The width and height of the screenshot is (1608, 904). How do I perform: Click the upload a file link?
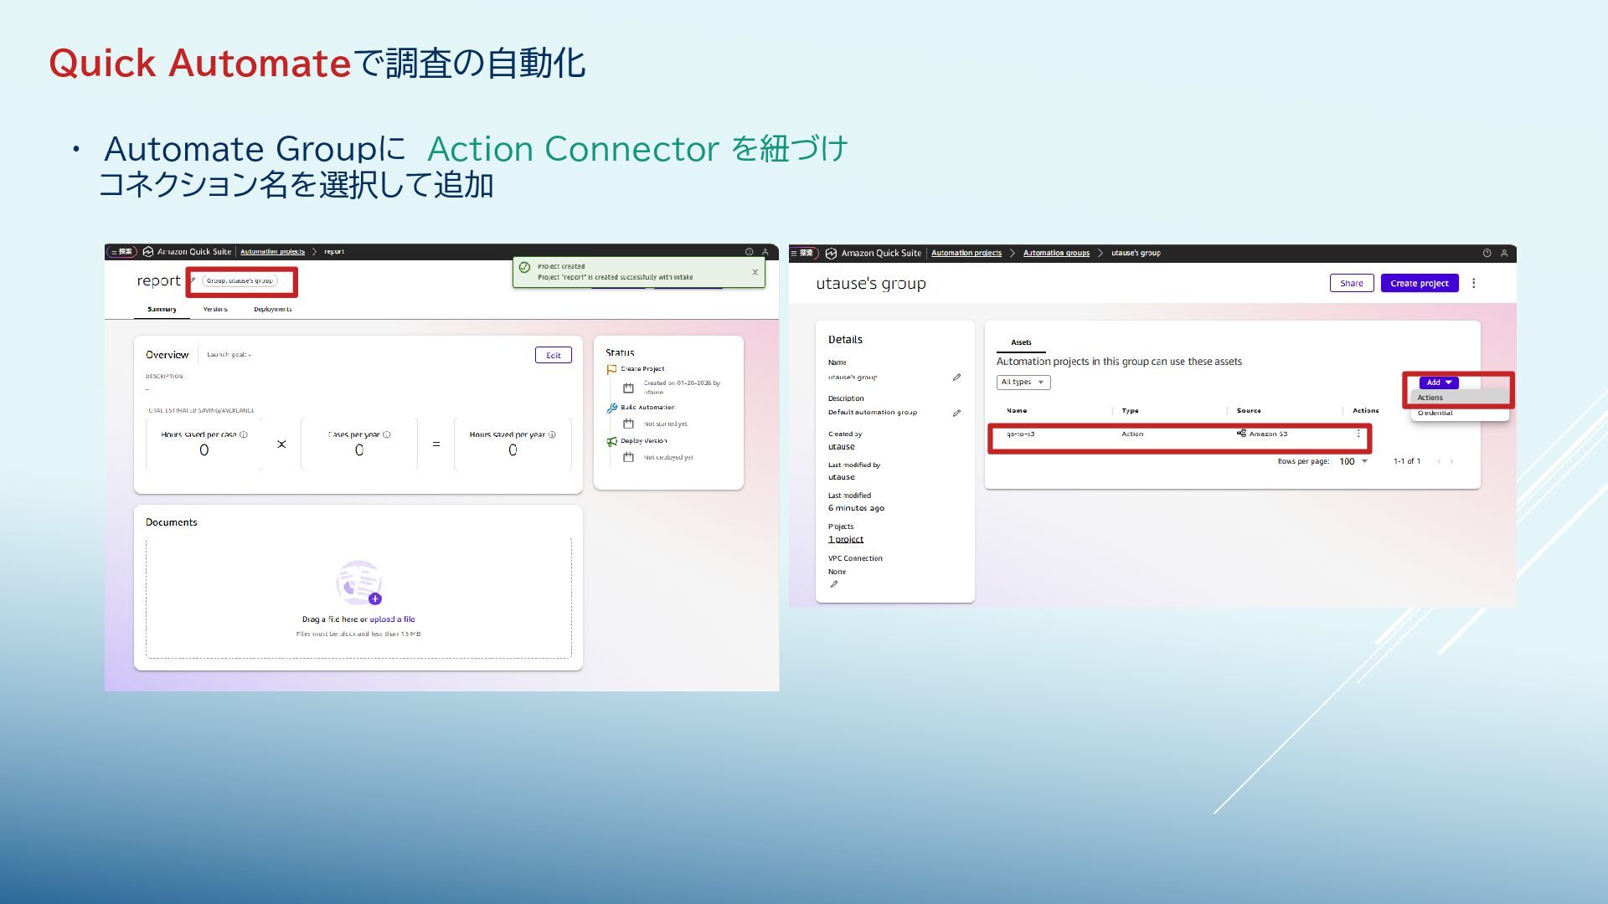click(x=392, y=619)
